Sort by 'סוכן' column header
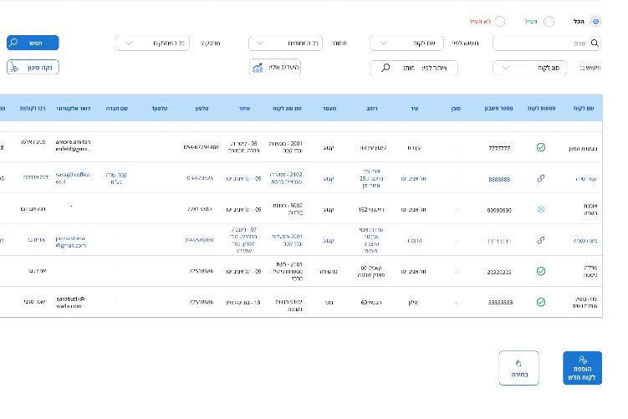The width and height of the screenshot is (628, 419). pos(456,109)
